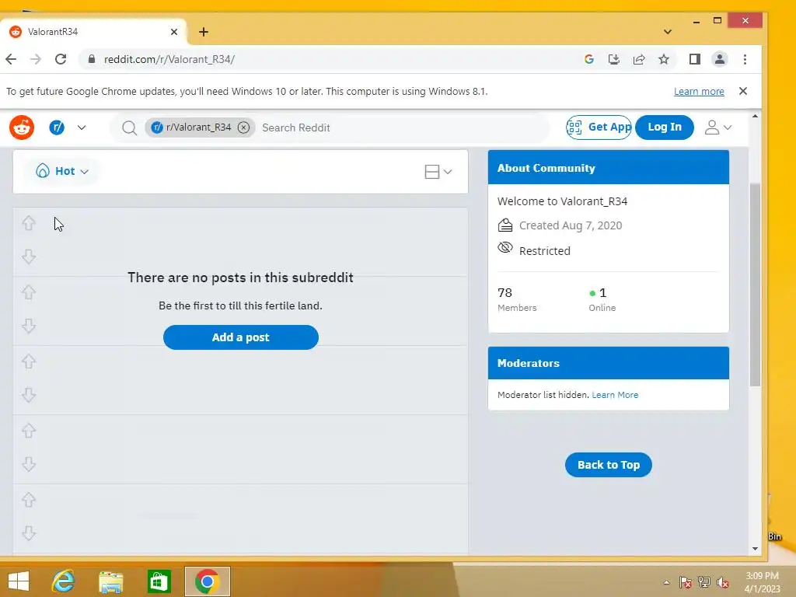Click the Back to Top button
Image resolution: width=796 pixels, height=597 pixels.
coord(608,465)
